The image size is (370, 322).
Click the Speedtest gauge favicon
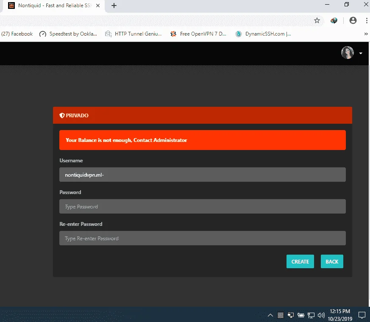(43, 34)
